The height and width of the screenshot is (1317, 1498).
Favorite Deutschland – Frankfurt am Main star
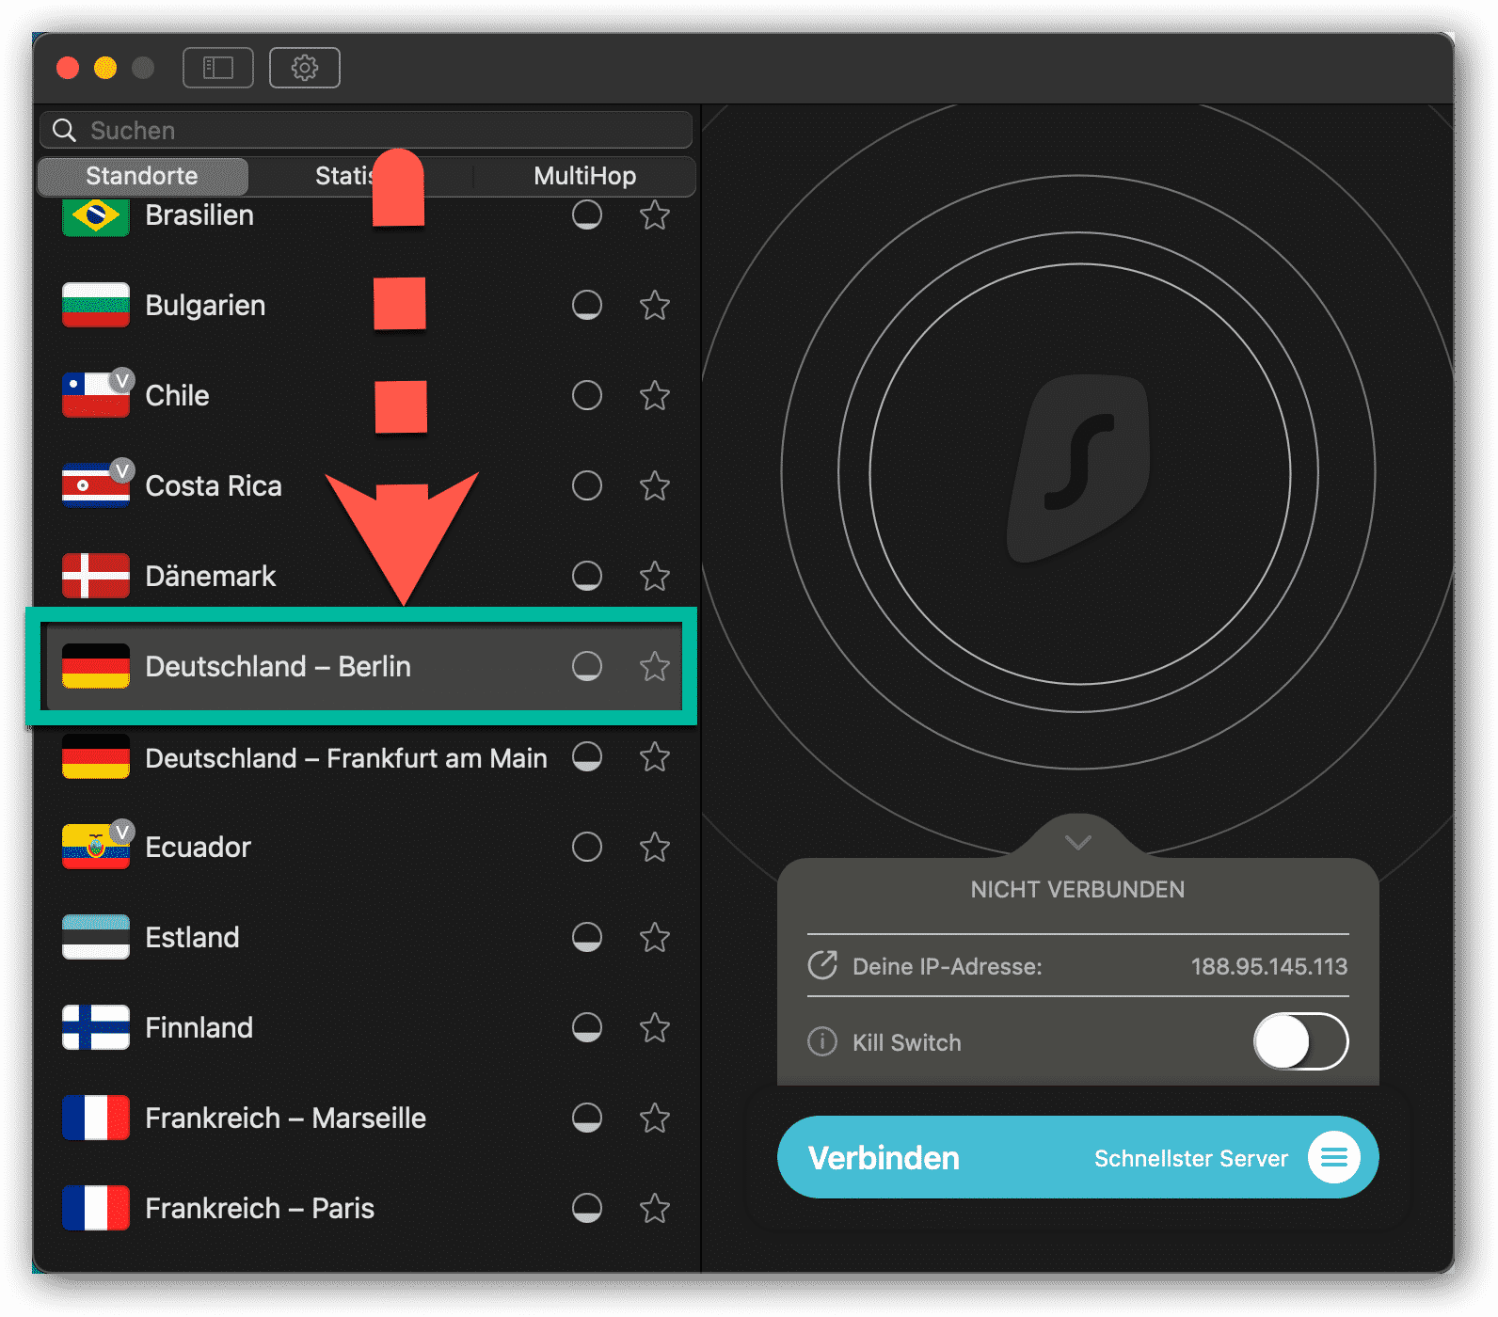pyautogui.click(x=655, y=757)
